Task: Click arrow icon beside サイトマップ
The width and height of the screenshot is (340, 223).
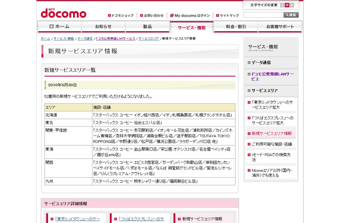Action: [x=217, y=16]
